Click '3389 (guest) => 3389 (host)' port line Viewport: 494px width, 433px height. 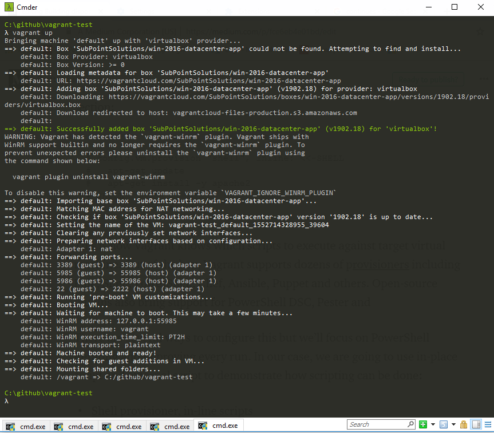pyautogui.click(x=117, y=265)
